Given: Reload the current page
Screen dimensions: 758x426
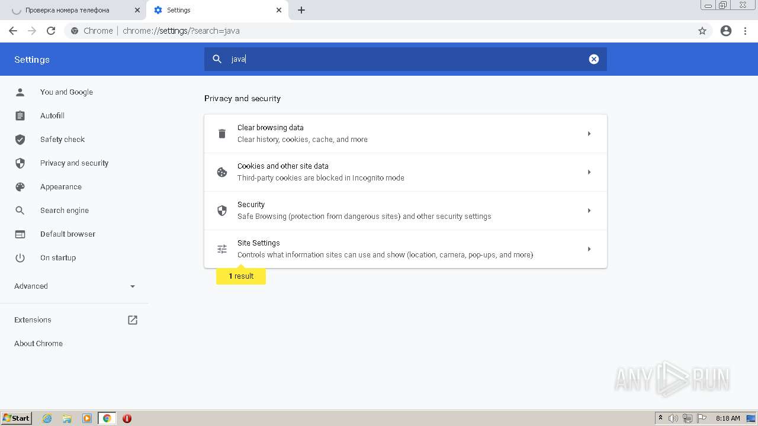Looking at the screenshot, I should coord(51,31).
